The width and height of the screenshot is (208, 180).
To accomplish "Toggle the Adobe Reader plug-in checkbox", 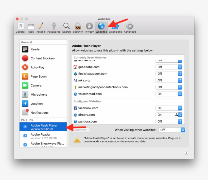I will tap(25, 136).
